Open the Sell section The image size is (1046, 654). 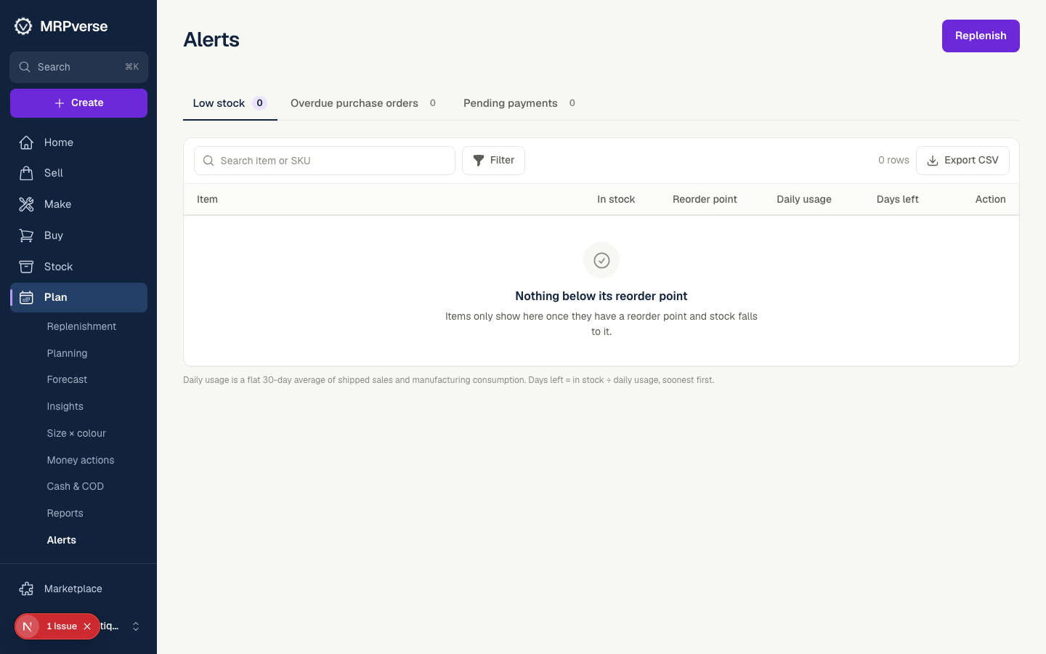click(x=78, y=173)
